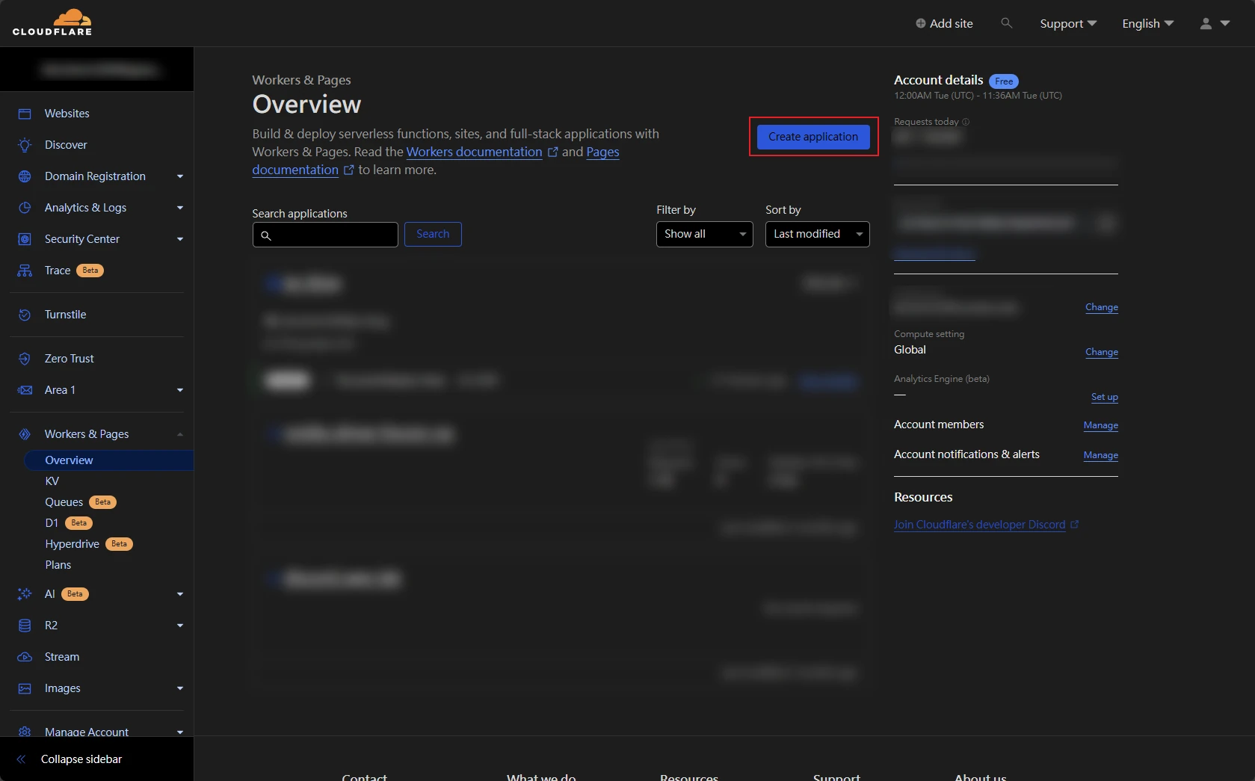Click the Create application button

coord(813,137)
